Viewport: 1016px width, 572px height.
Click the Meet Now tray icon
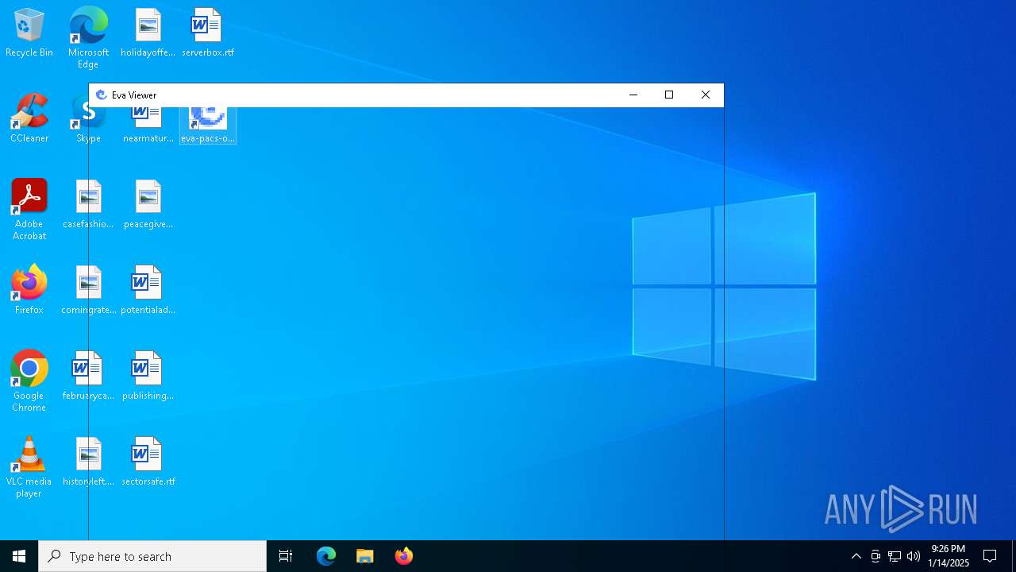pos(876,556)
